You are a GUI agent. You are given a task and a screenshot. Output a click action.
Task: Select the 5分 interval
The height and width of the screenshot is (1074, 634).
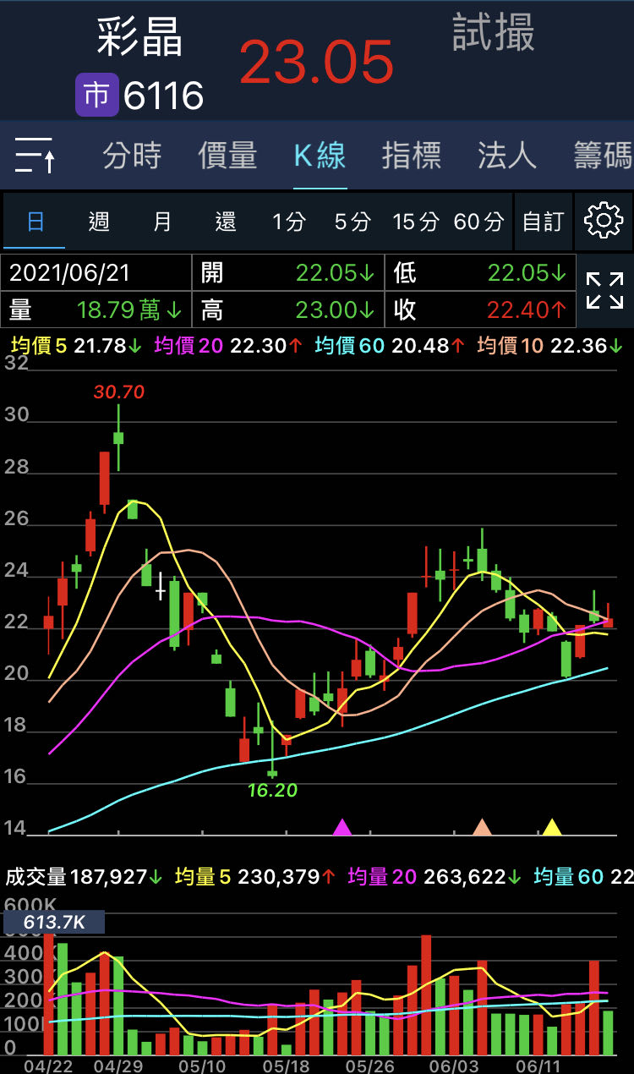[353, 222]
